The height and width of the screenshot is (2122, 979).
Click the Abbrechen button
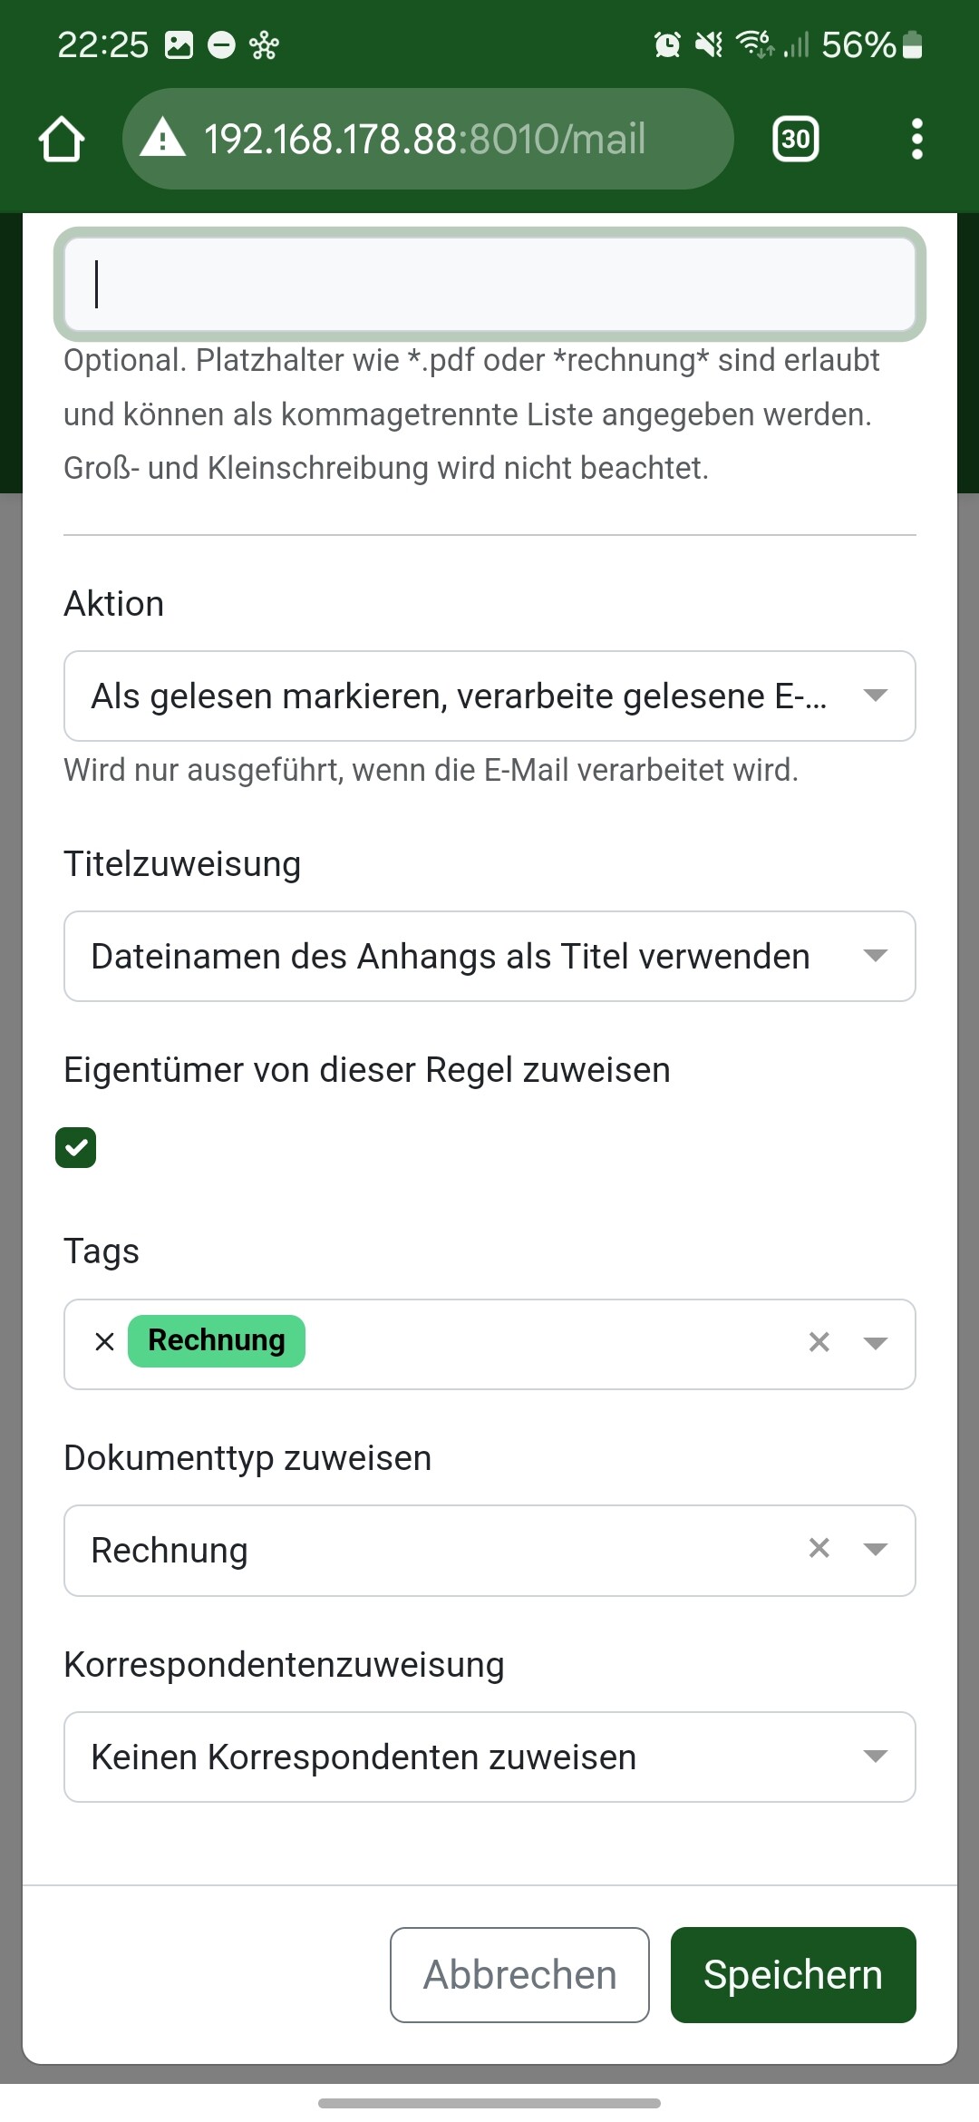(x=519, y=1975)
